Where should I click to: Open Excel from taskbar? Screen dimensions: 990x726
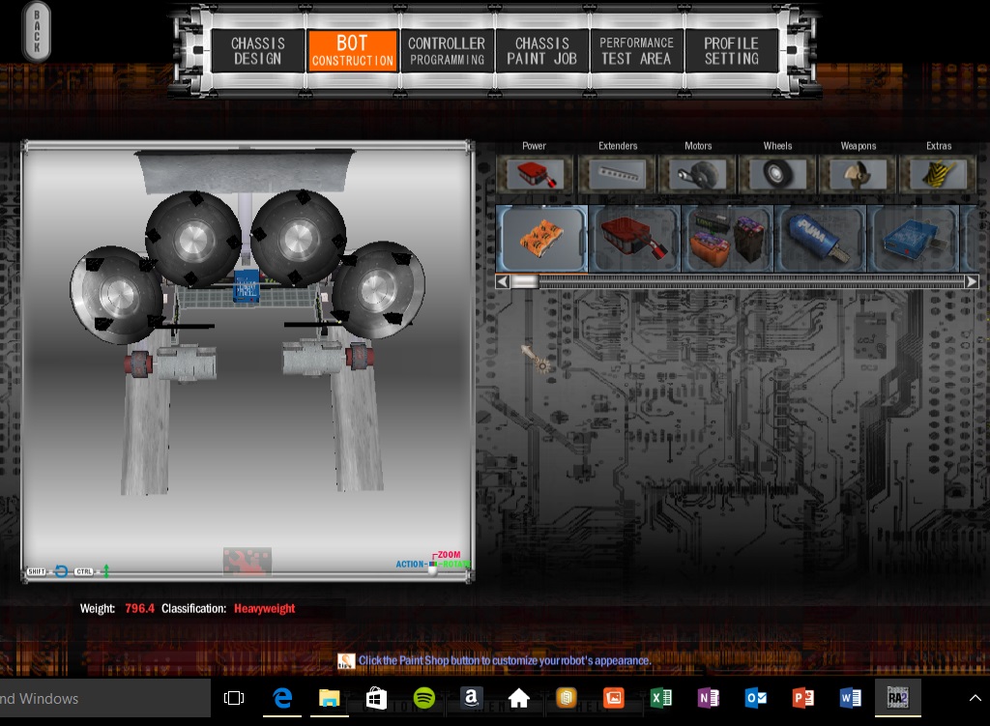661,698
